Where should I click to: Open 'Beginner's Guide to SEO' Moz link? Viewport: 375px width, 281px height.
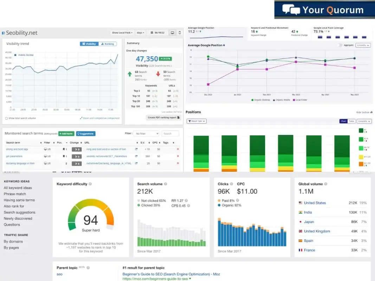pos(171,274)
